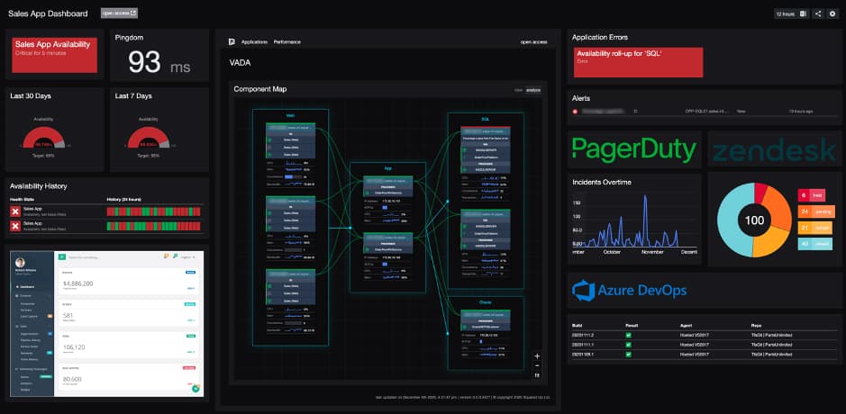Select the SQL group header in map
846x414 pixels.
[x=485, y=119]
